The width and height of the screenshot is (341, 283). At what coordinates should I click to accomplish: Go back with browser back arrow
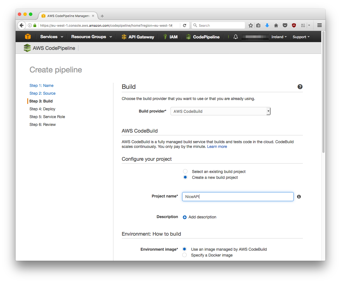point(22,25)
